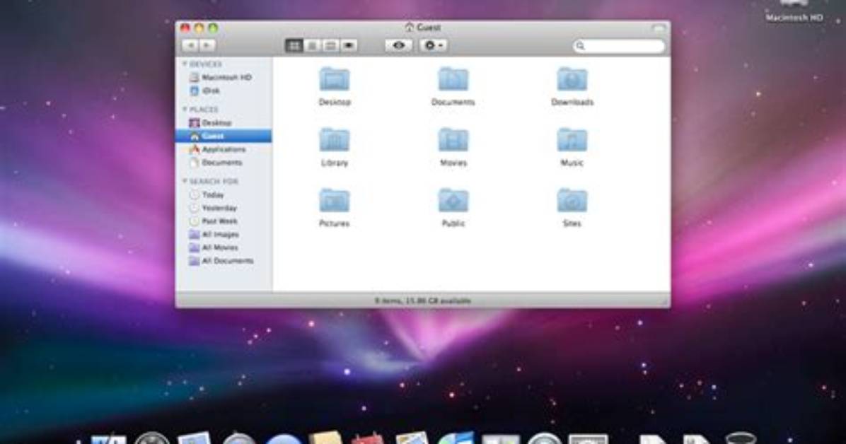Image resolution: width=846 pixels, height=444 pixels.
Task: Switch to Cover Flow view
Action: (349, 46)
